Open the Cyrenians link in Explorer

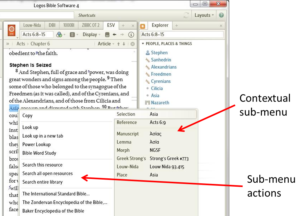coord(161,81)
